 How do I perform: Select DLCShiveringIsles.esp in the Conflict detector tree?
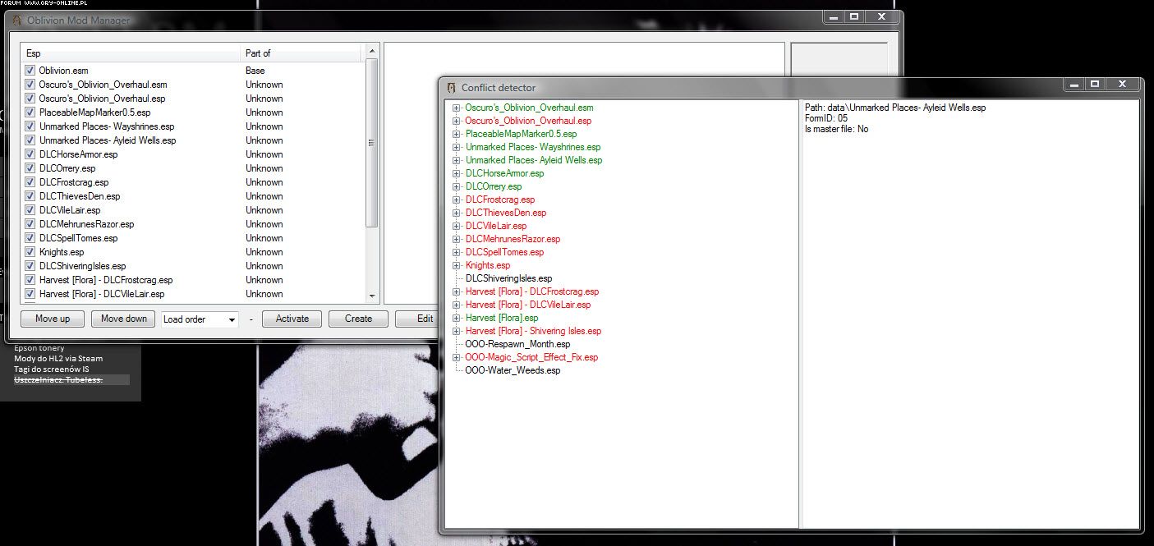pos(508,278)
